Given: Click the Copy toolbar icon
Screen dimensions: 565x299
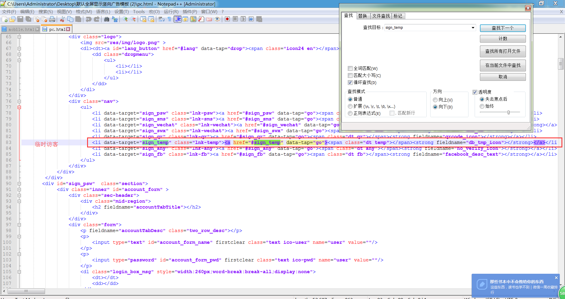Looking at the screenshot, I should coord(70,19).
